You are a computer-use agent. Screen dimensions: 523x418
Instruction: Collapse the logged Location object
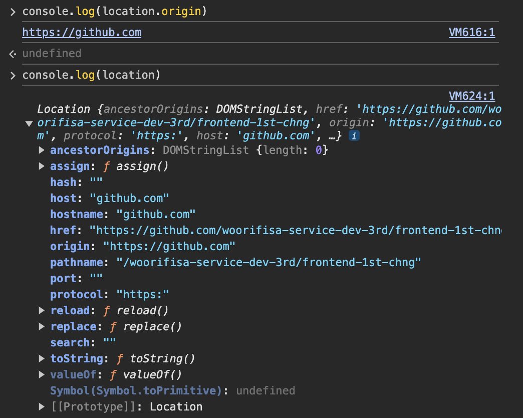tap(29, 124)
